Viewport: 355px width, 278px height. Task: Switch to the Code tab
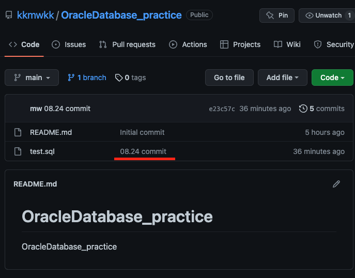click(24, 44)
